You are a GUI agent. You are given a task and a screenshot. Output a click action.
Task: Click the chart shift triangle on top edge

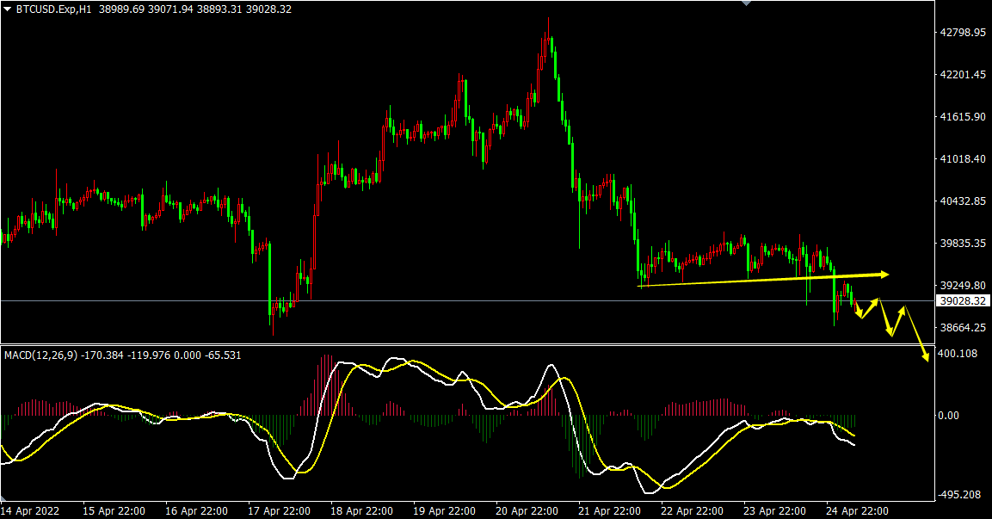pos(745,3)
